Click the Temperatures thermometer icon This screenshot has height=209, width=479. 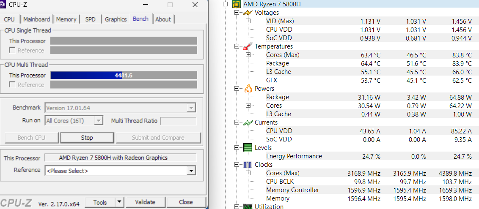point(248,46)
